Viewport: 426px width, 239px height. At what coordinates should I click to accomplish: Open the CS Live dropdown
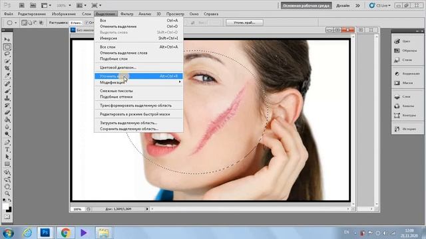pos(380,5)
